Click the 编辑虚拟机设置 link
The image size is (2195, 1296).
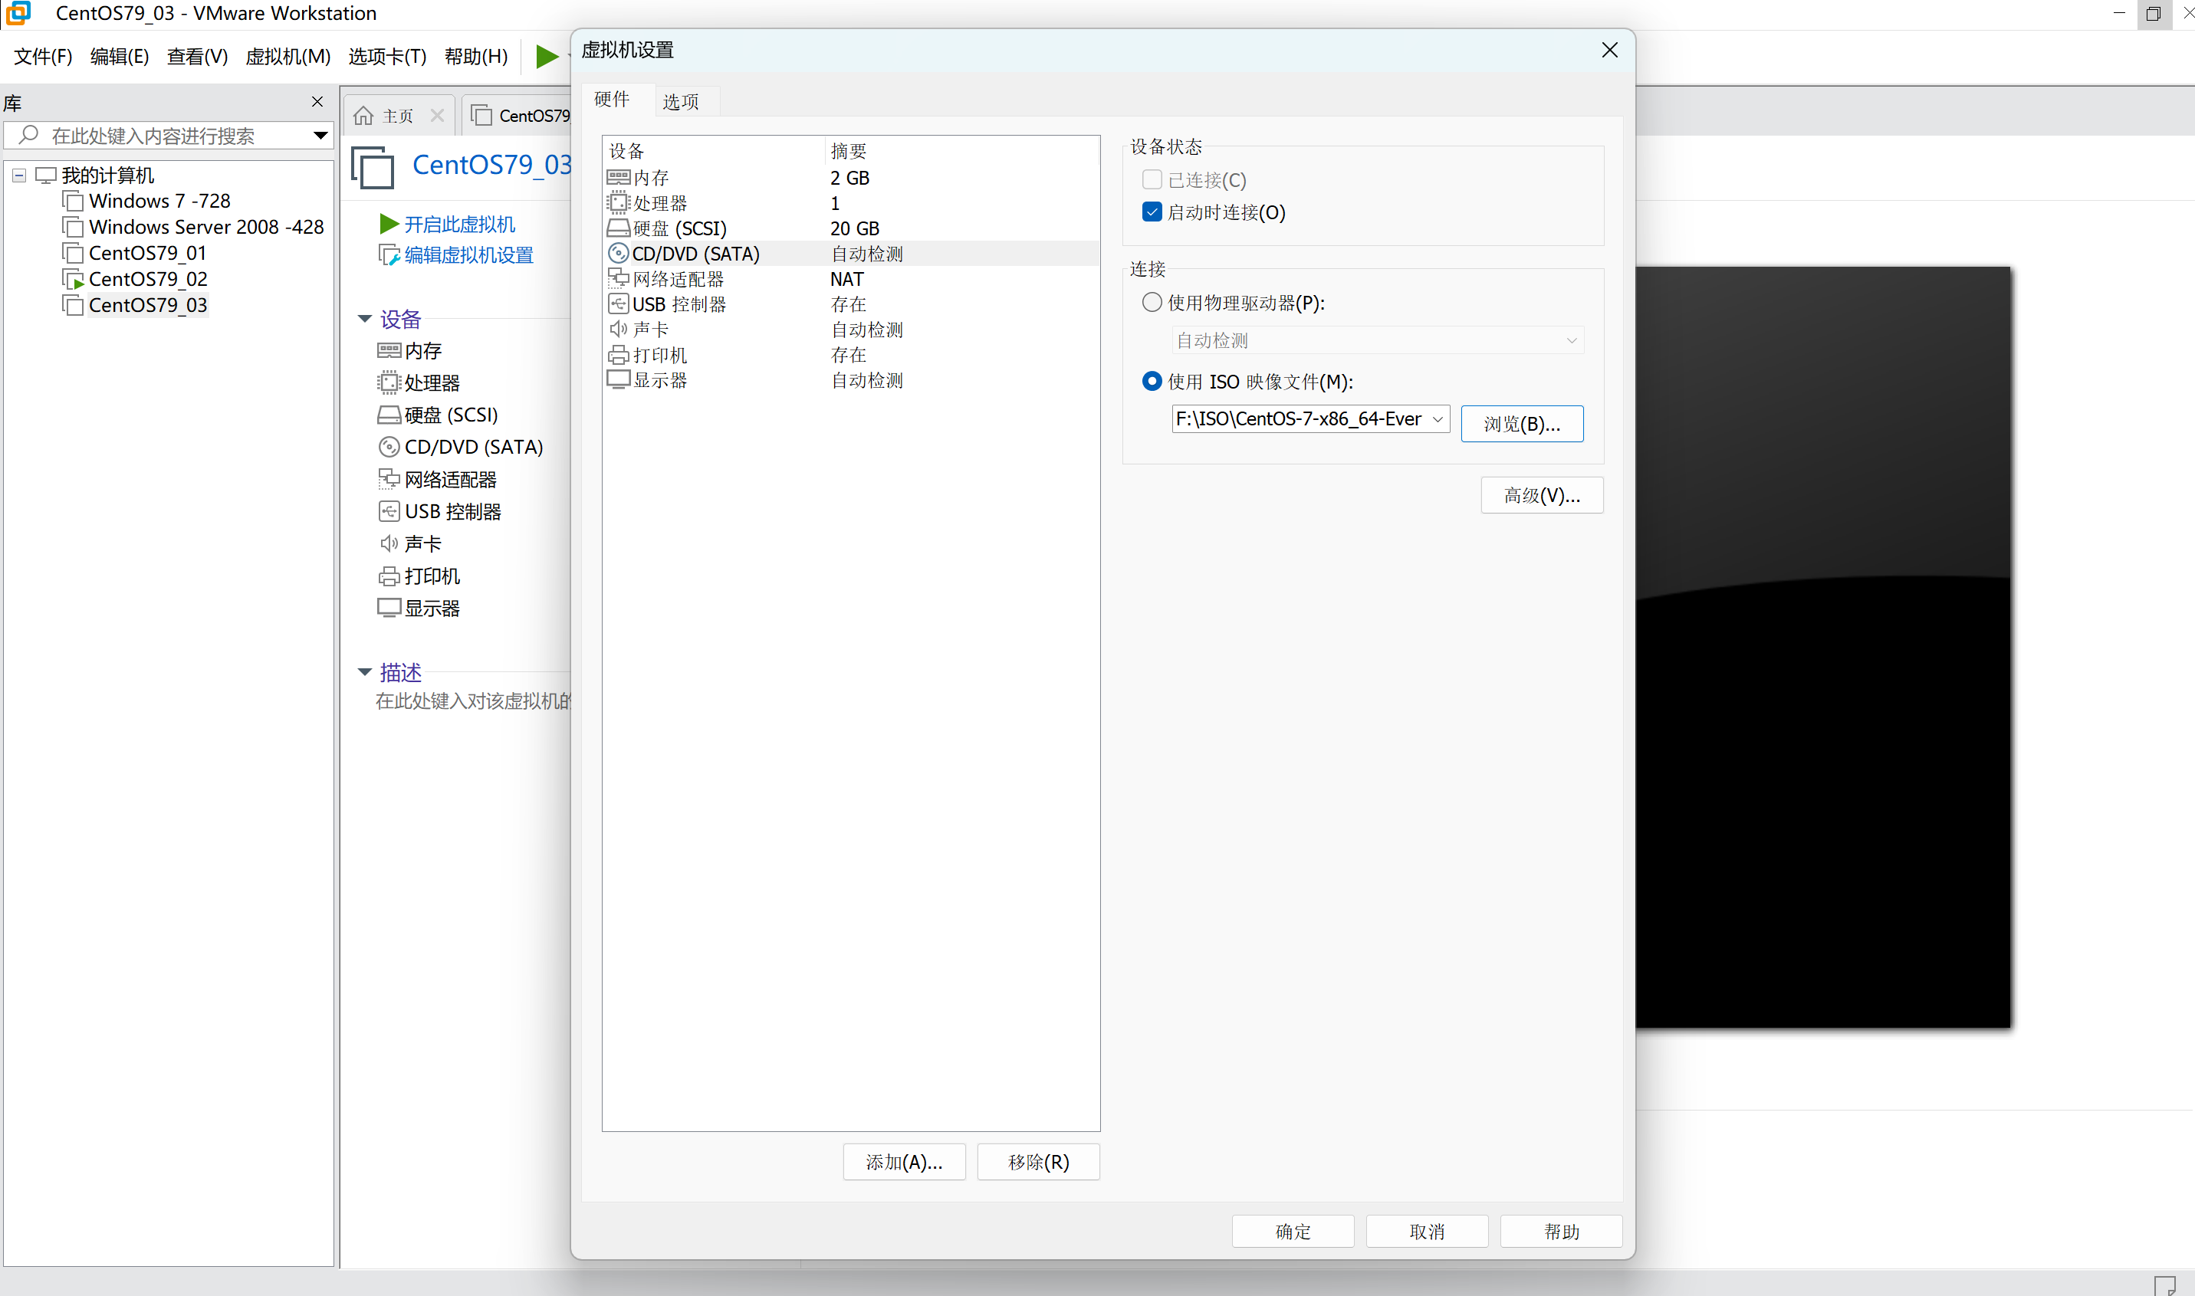point(468,255)
